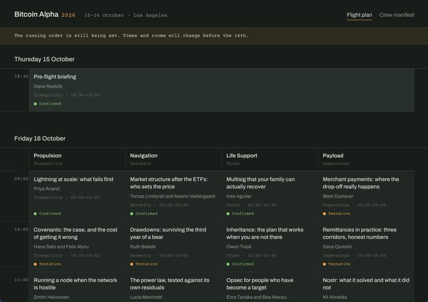This screenshot has height=302, width=428.
Task: Click Tentative status on Remittances session
Action: (x=336, y=264)
